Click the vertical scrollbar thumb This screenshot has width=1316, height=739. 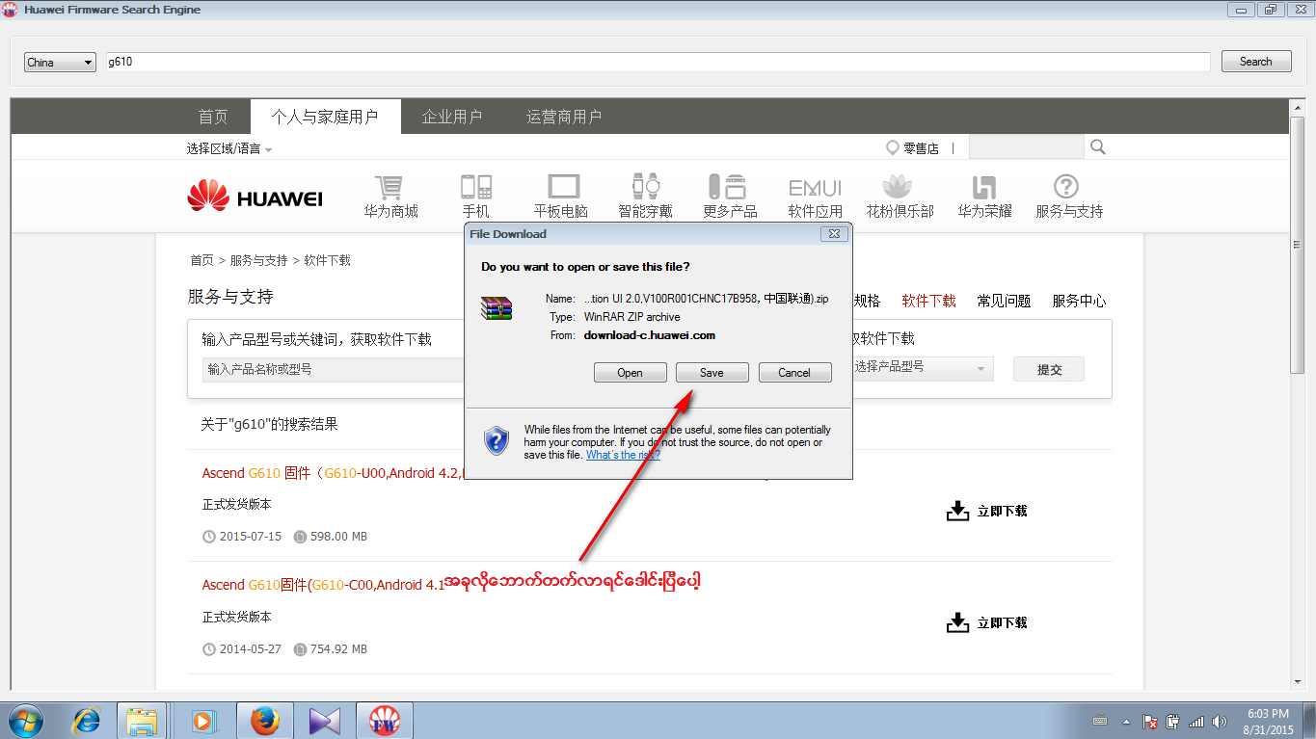point(1297,244)
